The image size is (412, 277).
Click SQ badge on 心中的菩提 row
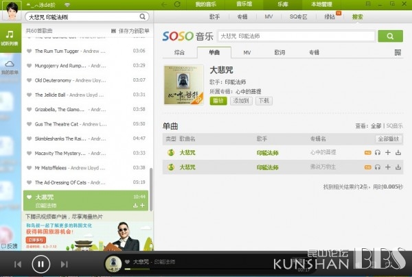click(x=367, y=152)
